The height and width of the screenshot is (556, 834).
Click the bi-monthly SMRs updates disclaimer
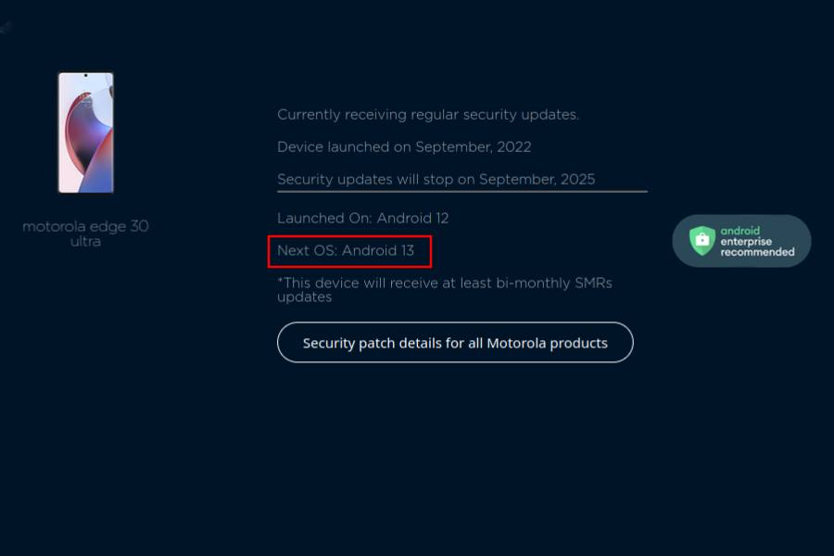(445, 289)
